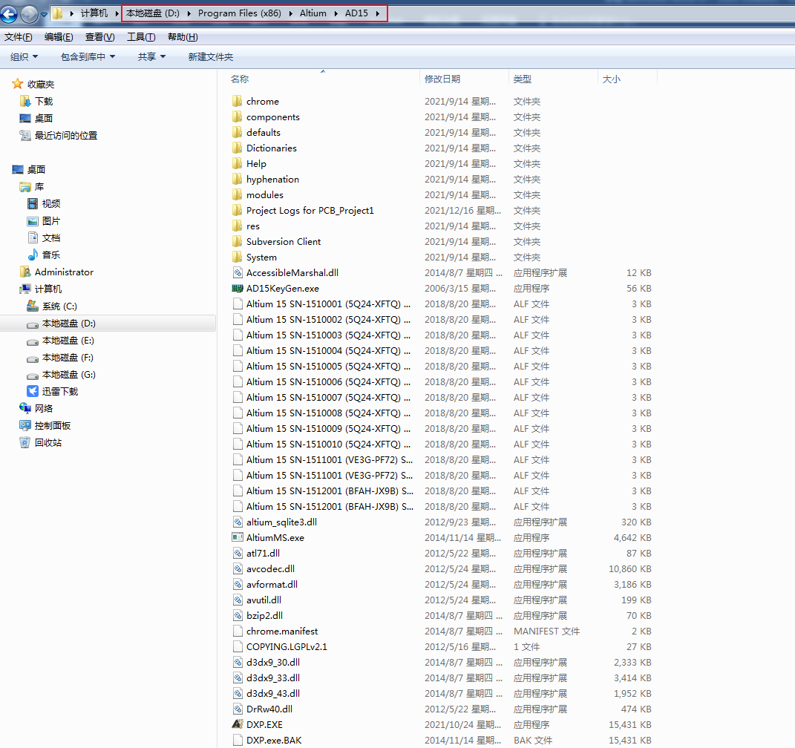Select 本地磁盘 (G:) in the tree

tap(68, 375)
